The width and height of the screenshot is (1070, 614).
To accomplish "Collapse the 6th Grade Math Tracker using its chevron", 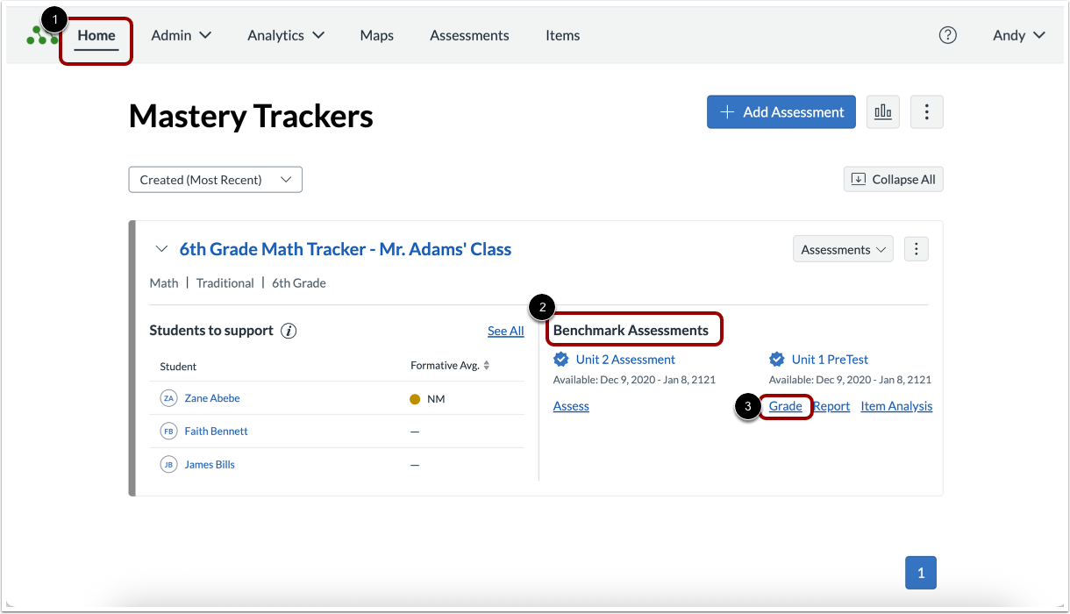I will pos(161,248).
